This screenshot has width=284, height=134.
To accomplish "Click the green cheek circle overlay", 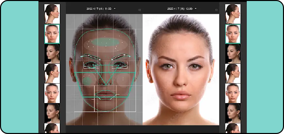I will point(88,81).
